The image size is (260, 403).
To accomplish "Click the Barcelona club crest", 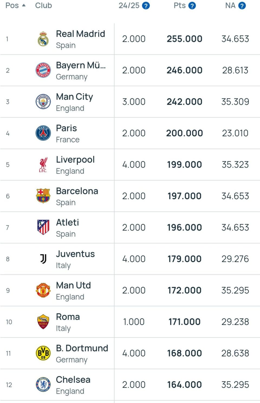I will click(x=43, y=196).
